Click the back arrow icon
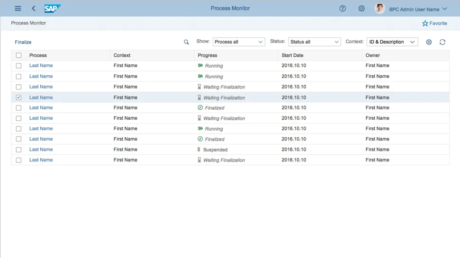460x258 pixels. tap(34, 9)
